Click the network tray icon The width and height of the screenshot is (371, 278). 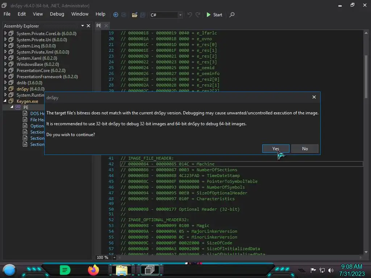pyautogui.click(x=322, y=270)
